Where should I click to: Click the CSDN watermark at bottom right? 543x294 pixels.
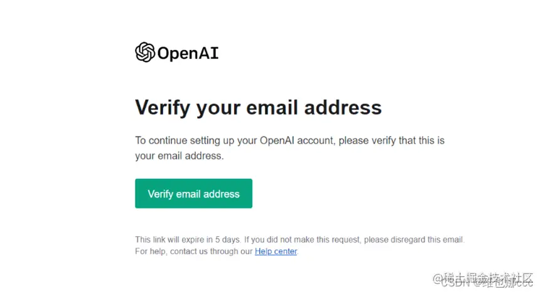click(x=487, y=283)
